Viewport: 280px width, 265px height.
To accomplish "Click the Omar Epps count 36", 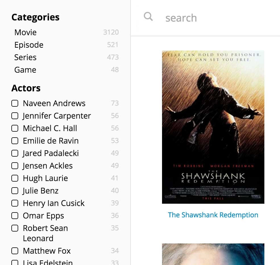I will pyautogui.click(x=115, y=215).
